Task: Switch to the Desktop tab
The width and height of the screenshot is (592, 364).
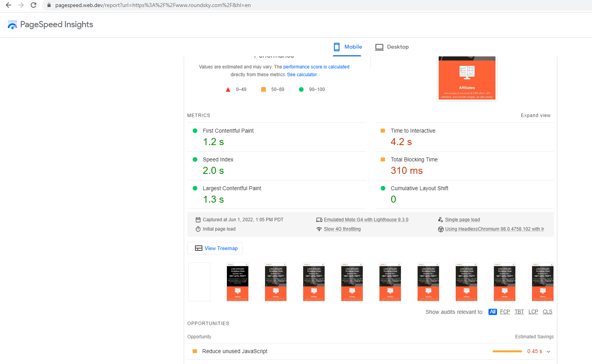Action: tap(392, 47)
